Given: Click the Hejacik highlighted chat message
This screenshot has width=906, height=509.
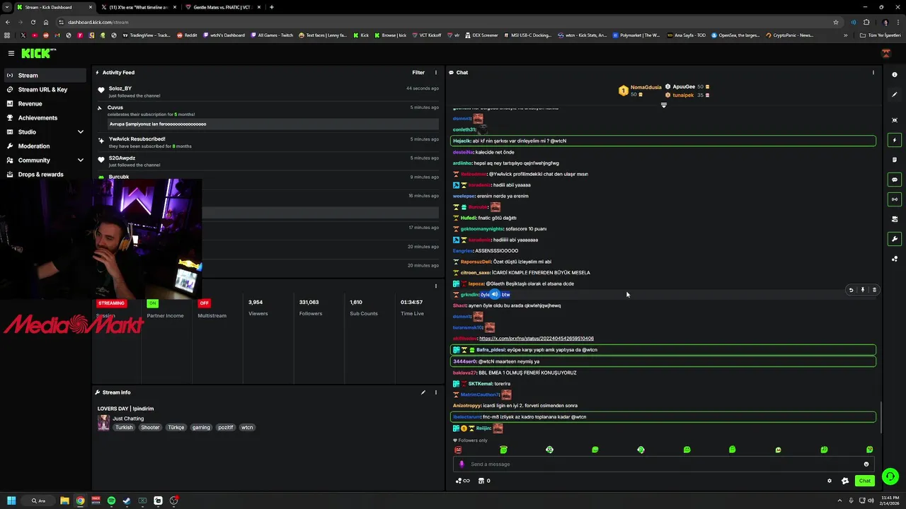Looking at the screenshot, I should point(663,141).
